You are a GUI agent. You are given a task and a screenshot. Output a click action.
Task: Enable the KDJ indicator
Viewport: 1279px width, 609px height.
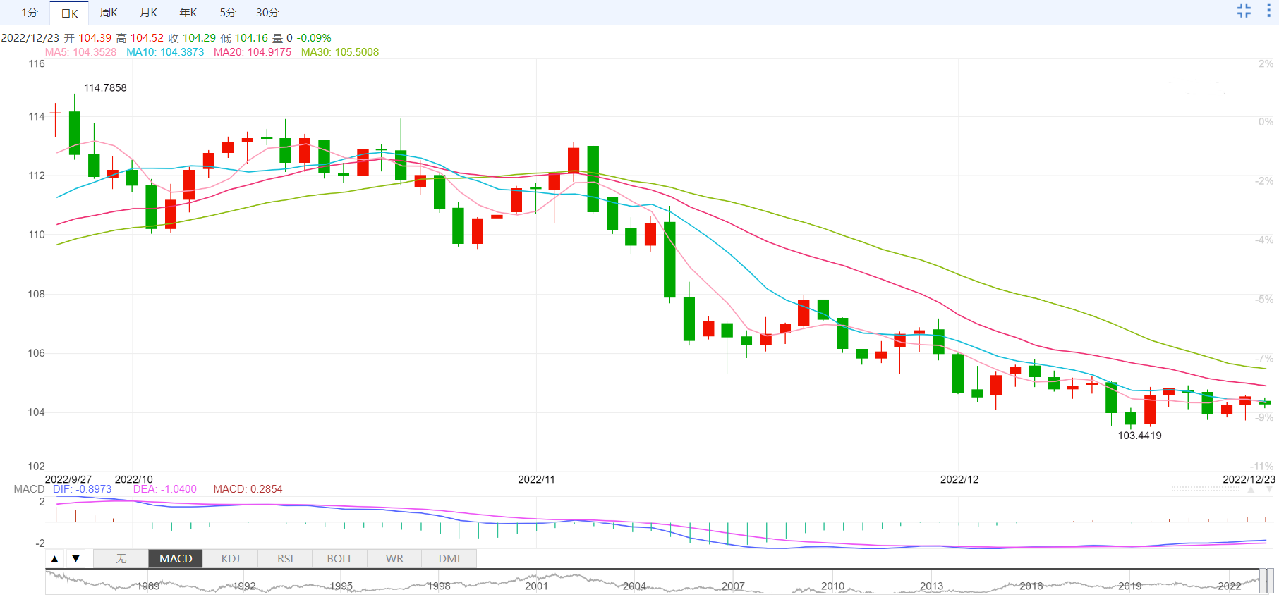231,559
